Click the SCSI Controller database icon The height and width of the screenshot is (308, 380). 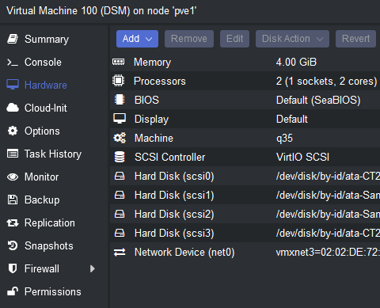[x=120, y=157]
